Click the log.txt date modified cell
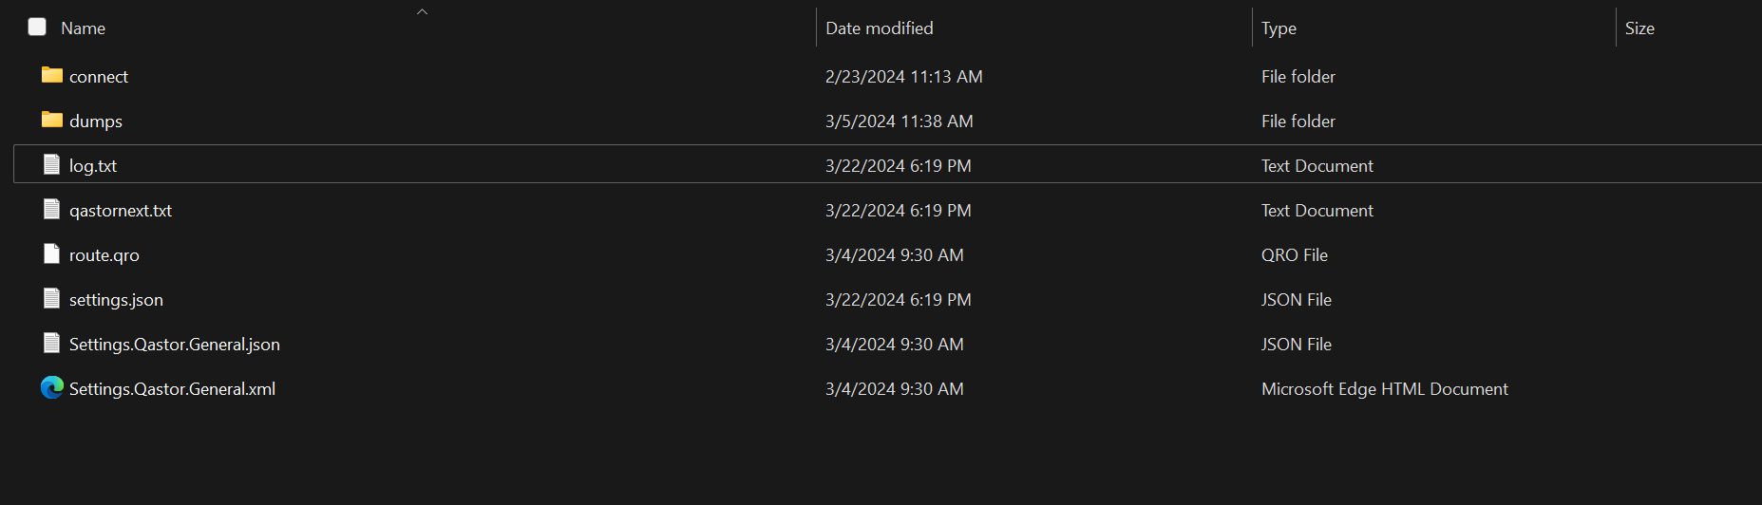Screen dimensions: 1762x505 click(899, 166)
